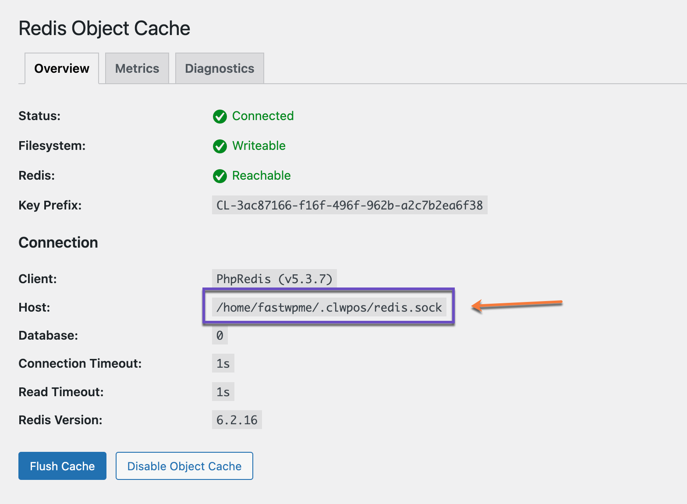687x504 pixels.
Task: Click the green Connected status text
Action: click(263, 116)
